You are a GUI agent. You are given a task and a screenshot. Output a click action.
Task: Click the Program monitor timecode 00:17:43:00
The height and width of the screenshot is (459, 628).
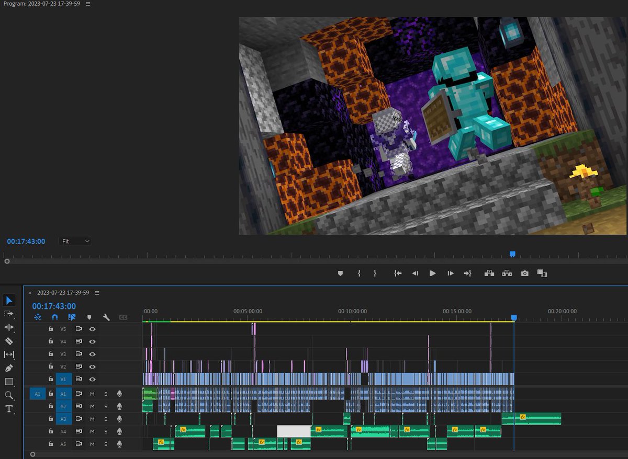tap(26, 241)
